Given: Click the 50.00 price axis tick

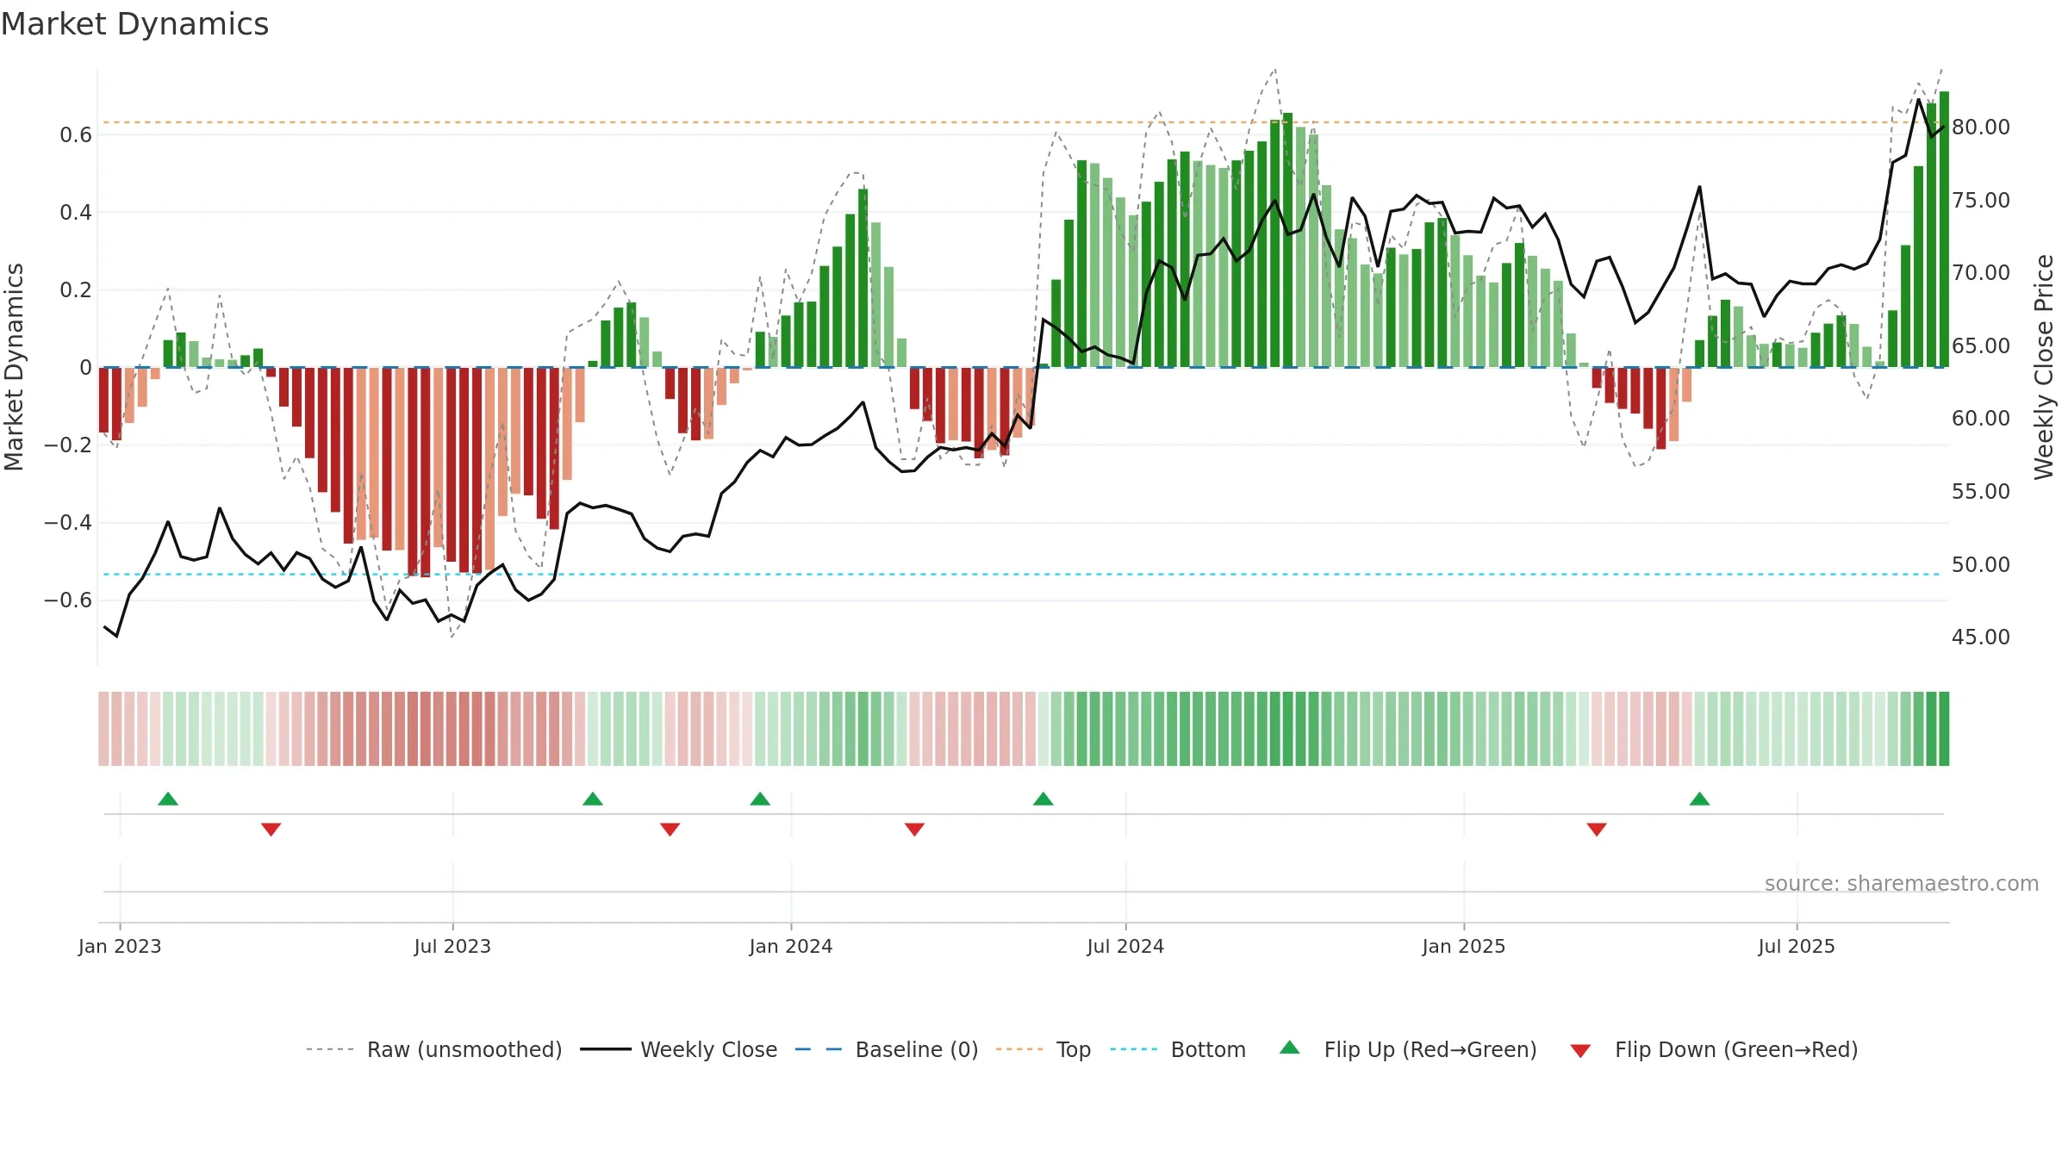Looking at the screenshot, I should coord(1981,564).
